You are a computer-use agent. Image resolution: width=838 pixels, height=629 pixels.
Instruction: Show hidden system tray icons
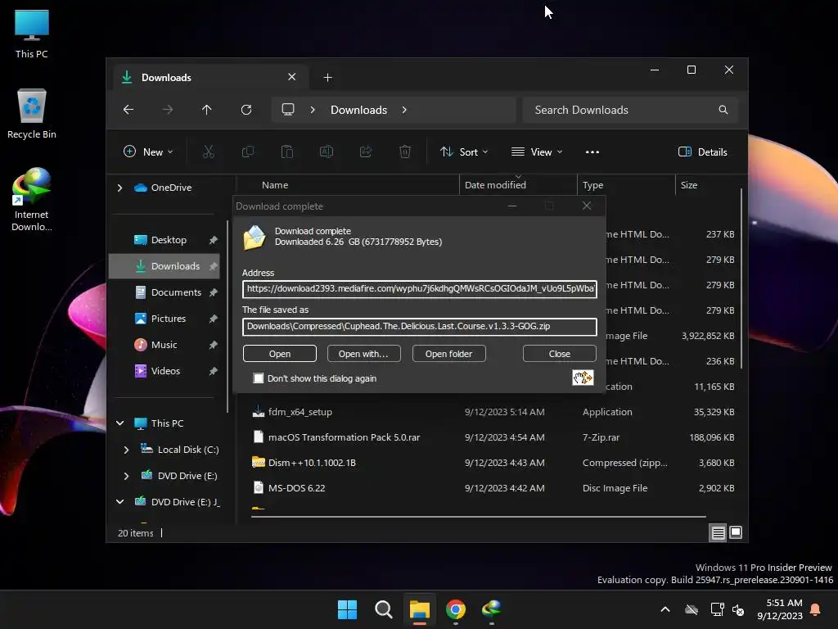(x=665, y=609)
